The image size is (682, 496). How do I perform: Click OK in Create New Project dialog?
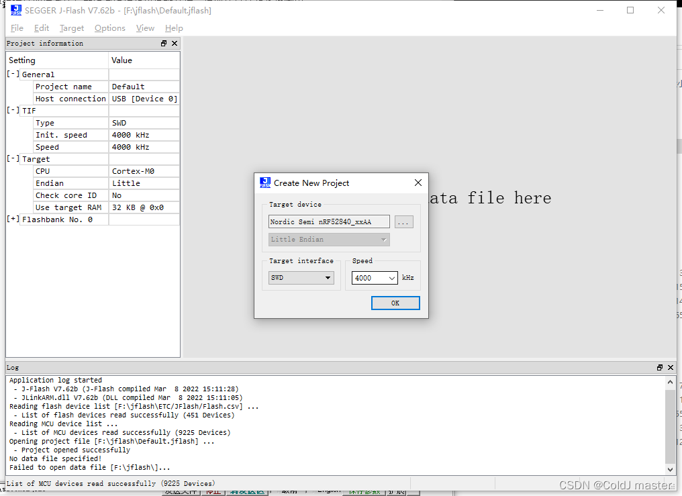(395, 303)
